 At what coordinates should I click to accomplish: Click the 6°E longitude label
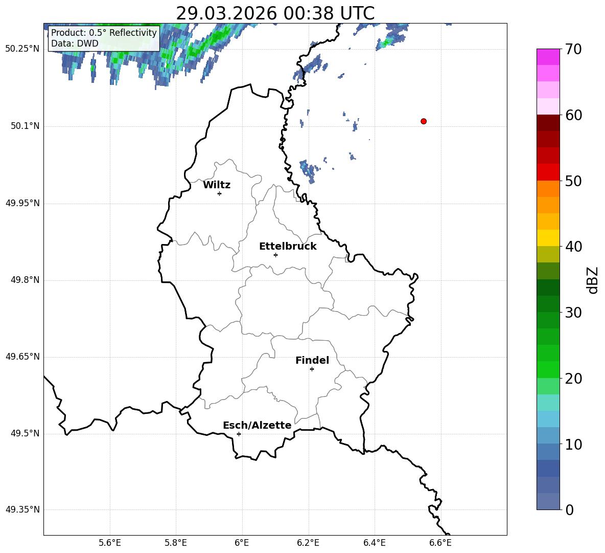tap(242, 543)
